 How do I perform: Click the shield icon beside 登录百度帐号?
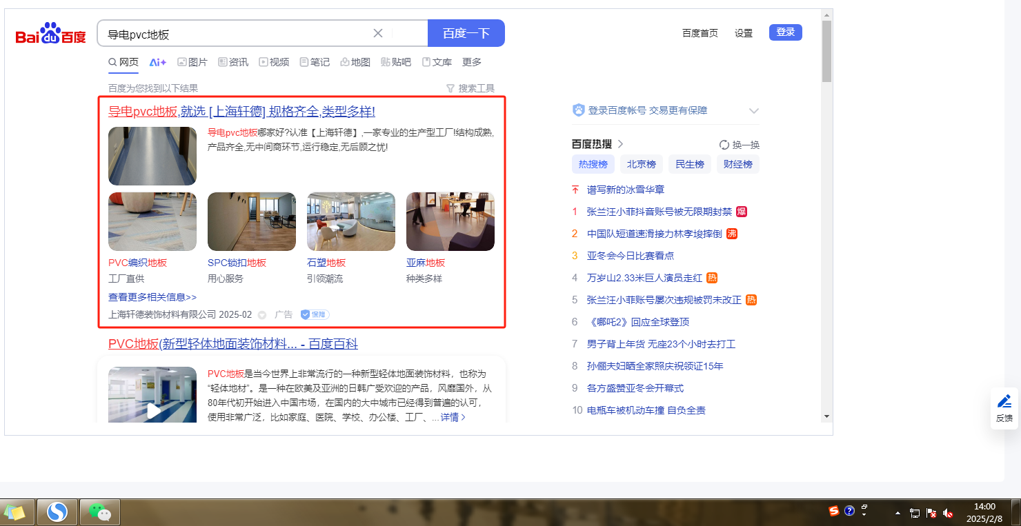[578, 110]
